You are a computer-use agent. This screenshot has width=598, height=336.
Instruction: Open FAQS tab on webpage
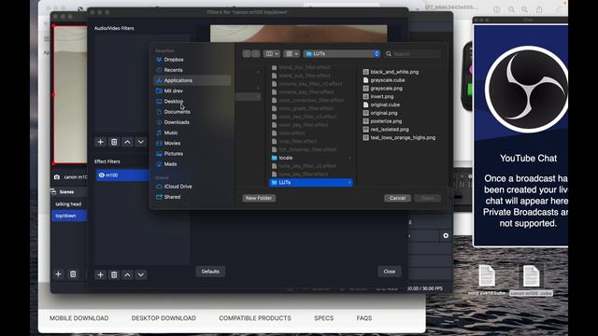coord(364,318)
